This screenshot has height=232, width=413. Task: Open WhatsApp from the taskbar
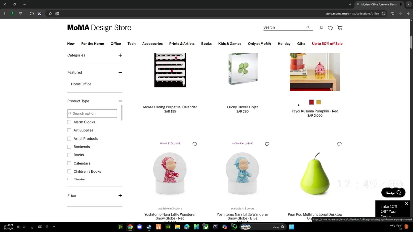[x=234, y=227]
